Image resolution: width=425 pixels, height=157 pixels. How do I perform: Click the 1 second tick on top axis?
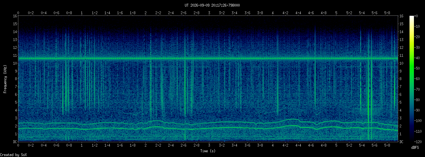(x=82, y=13)
